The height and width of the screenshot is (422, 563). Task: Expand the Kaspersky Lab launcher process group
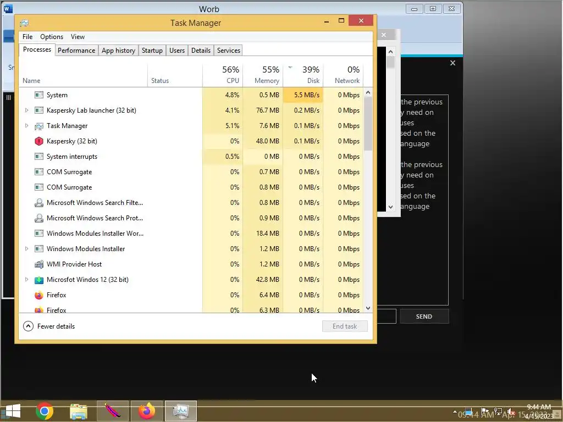click(x=26, y=110)
